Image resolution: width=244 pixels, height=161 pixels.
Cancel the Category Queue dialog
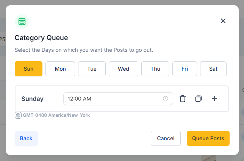tap(166, 138)
